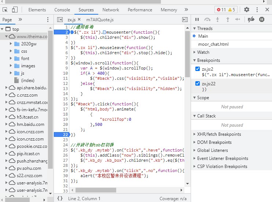The height and width of the screenshot is (202, 272).
Task: Close the zx.js file tab
Action: coord(79,19)
